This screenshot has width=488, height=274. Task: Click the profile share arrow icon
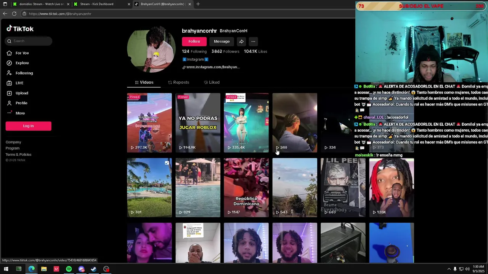[x=241, y=41]
